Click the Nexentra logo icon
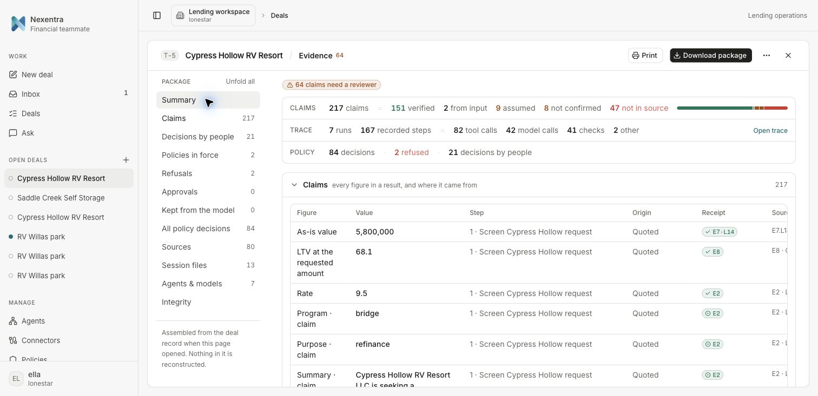The height and width of the screenshot is (396, 818). (x=18, y=24)
